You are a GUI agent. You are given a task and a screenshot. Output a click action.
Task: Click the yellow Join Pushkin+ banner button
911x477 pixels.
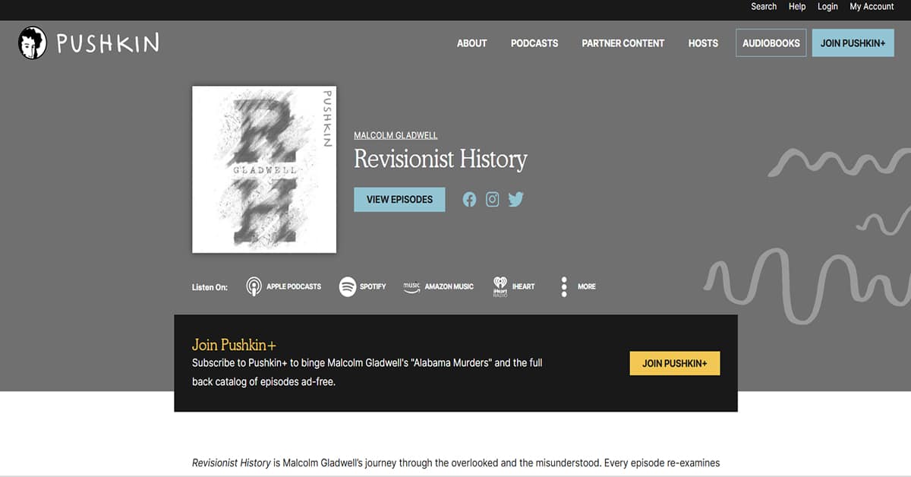(675, 363)
